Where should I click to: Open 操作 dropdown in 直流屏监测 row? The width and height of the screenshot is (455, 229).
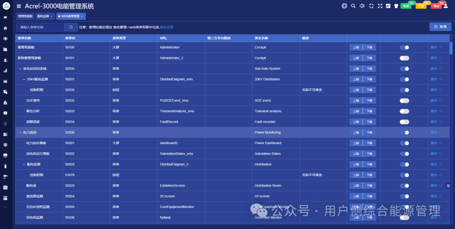[x=436, y=196]
